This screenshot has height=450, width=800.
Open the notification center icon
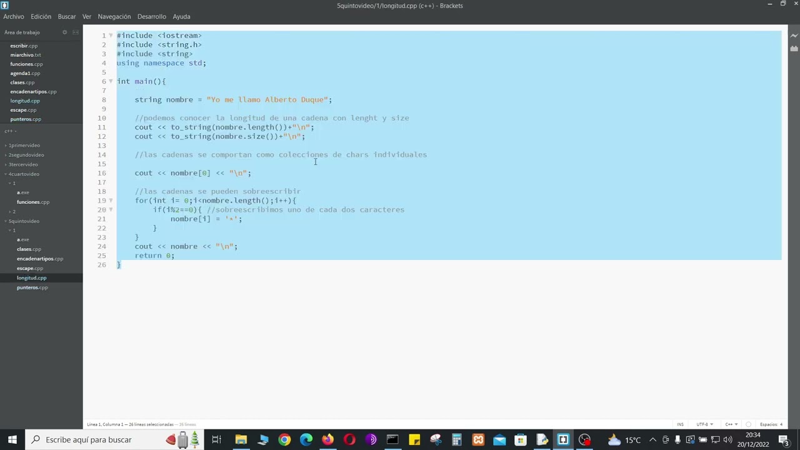pos(784,439)
